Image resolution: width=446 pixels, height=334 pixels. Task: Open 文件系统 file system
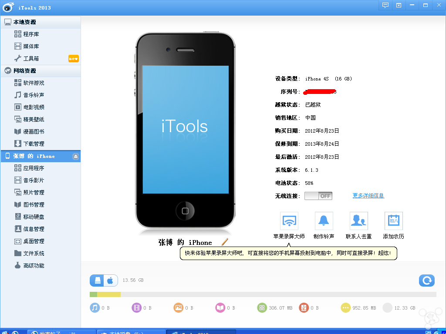(41, 254)
